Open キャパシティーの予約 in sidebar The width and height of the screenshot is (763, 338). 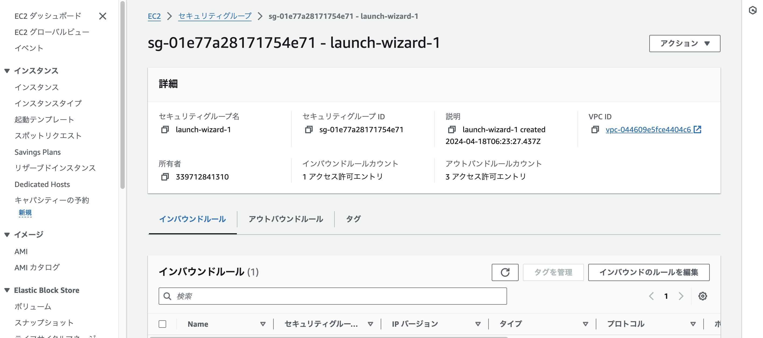[x=52, y=200]
